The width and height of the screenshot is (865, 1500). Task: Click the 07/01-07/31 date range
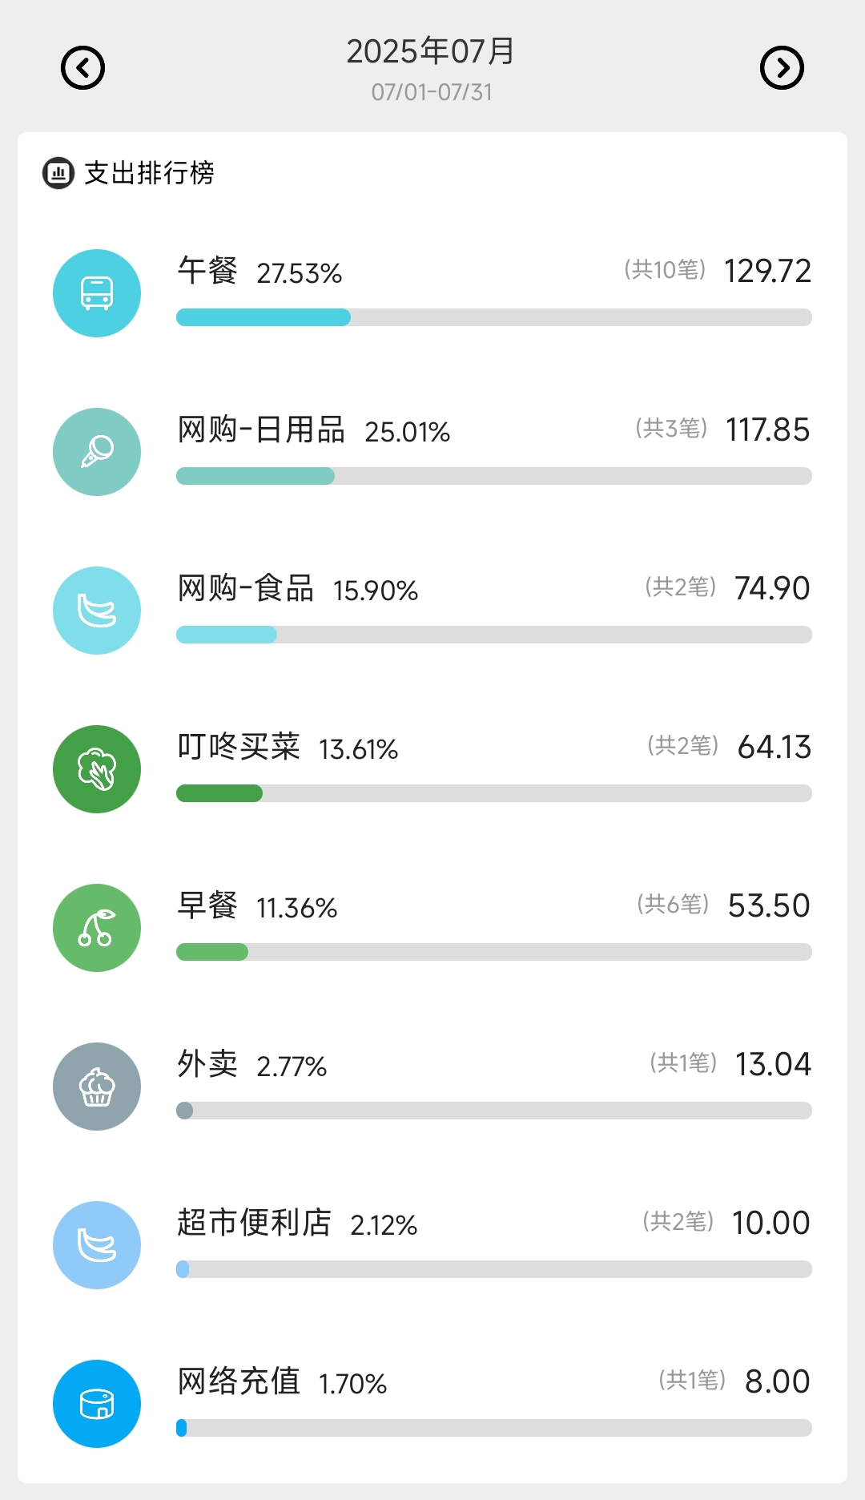click(x=432, y=92)
